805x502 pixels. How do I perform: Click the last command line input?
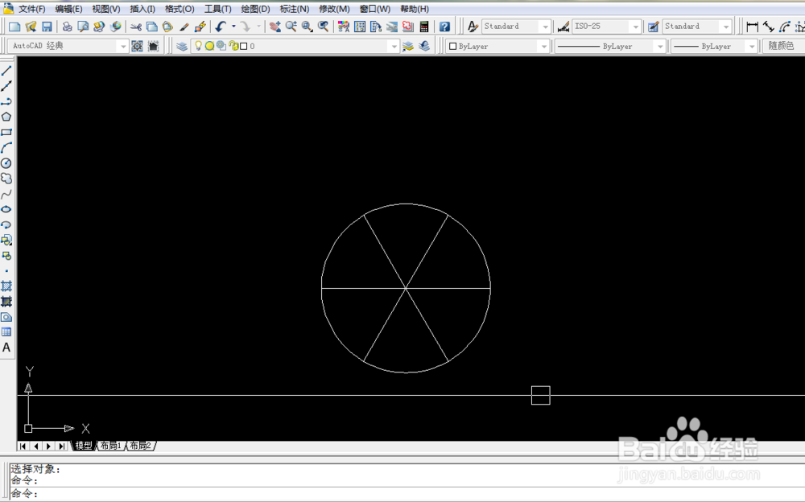click(406, 494)
